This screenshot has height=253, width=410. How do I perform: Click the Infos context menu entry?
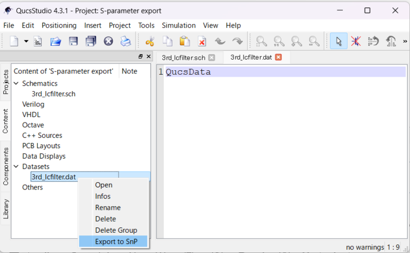point(103,197)
